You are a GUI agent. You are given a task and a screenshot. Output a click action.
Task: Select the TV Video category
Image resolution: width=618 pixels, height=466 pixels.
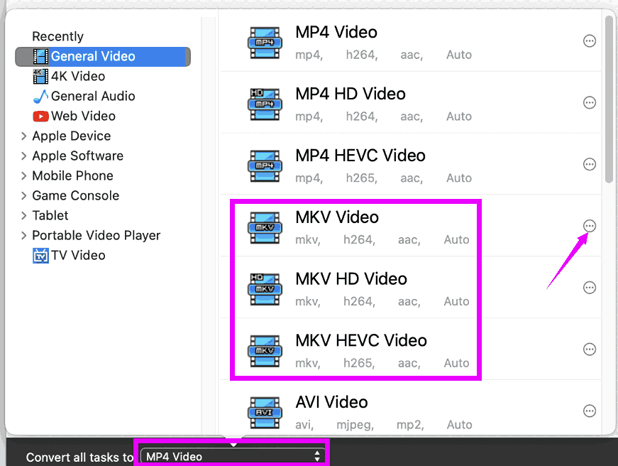77,255
